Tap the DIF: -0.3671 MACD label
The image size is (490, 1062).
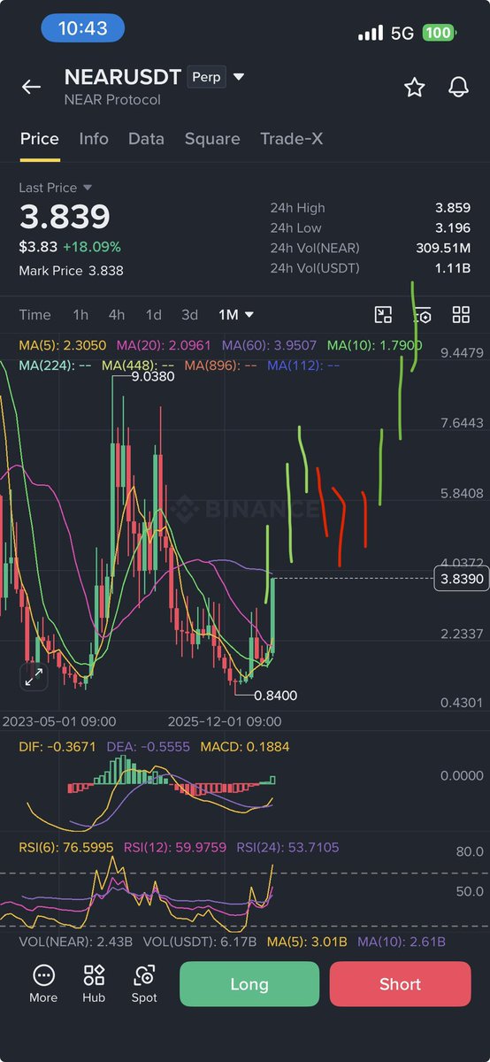pyautogui.click(x=58, y=747)
